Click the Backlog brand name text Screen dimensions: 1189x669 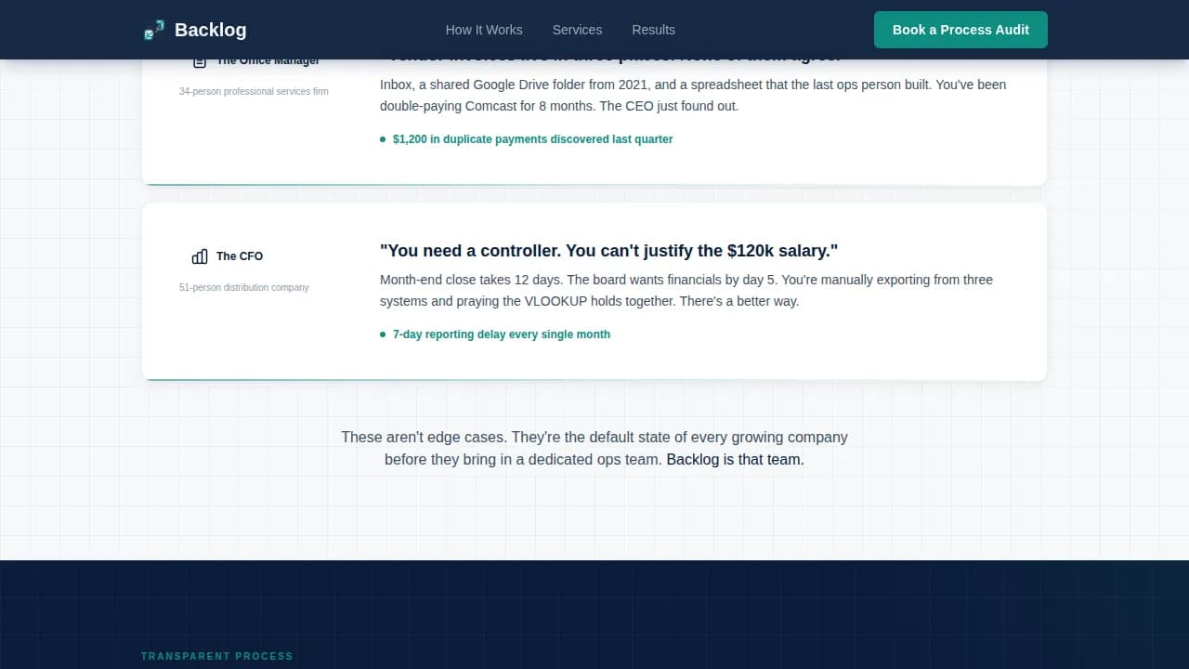(x=210, y=30)
